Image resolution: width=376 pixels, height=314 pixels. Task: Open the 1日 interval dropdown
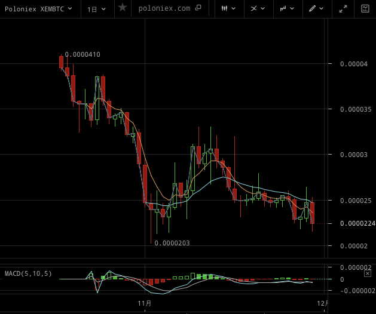[x=96, y=9]
